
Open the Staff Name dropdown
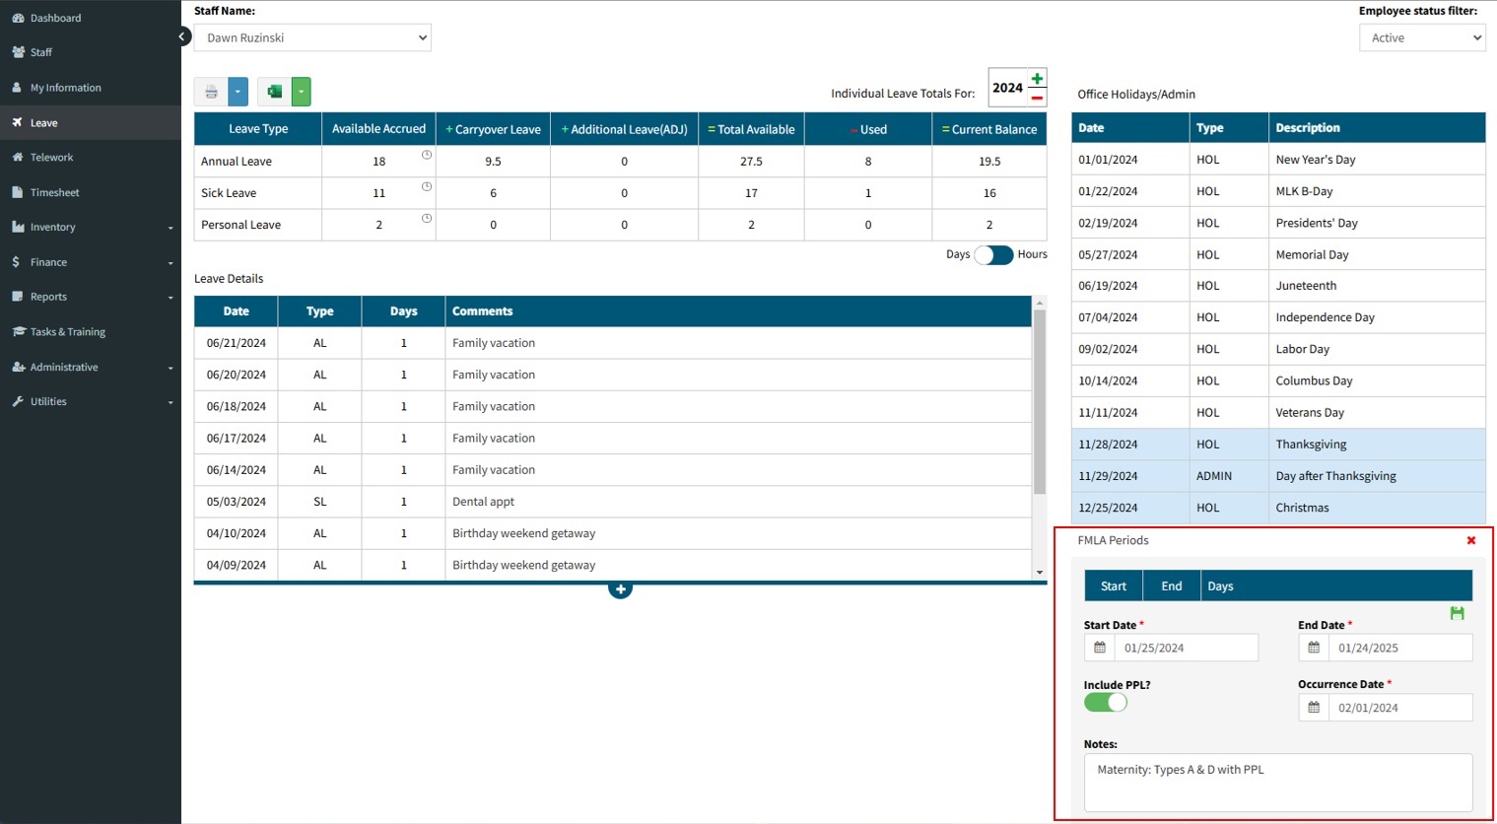(312, 37)
